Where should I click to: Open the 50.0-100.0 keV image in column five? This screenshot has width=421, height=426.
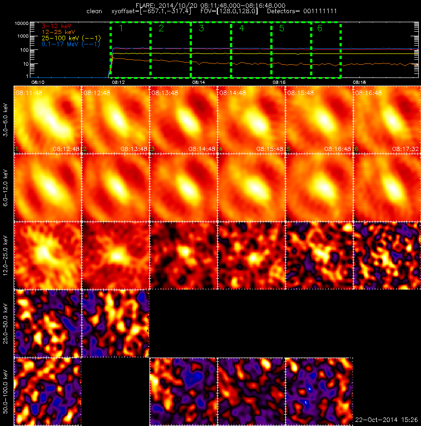(319, 392)
